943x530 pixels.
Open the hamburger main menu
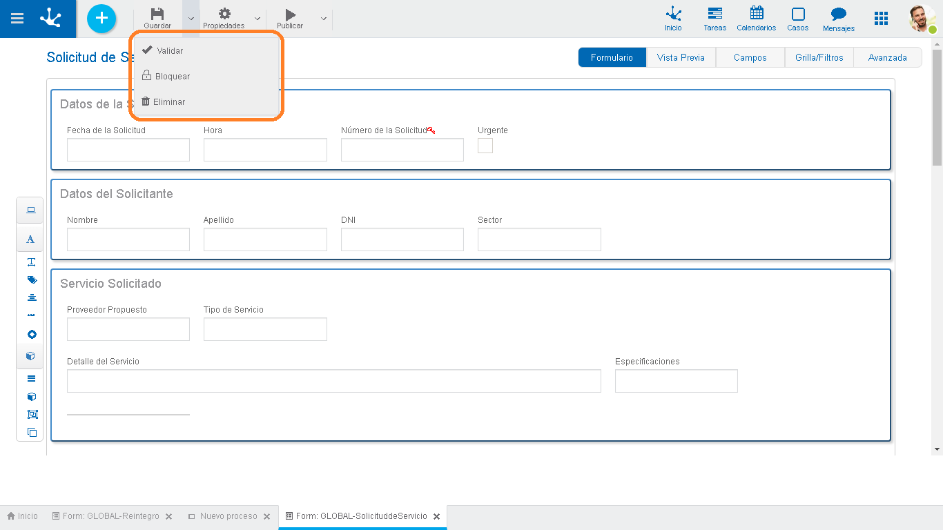[17, 19]
